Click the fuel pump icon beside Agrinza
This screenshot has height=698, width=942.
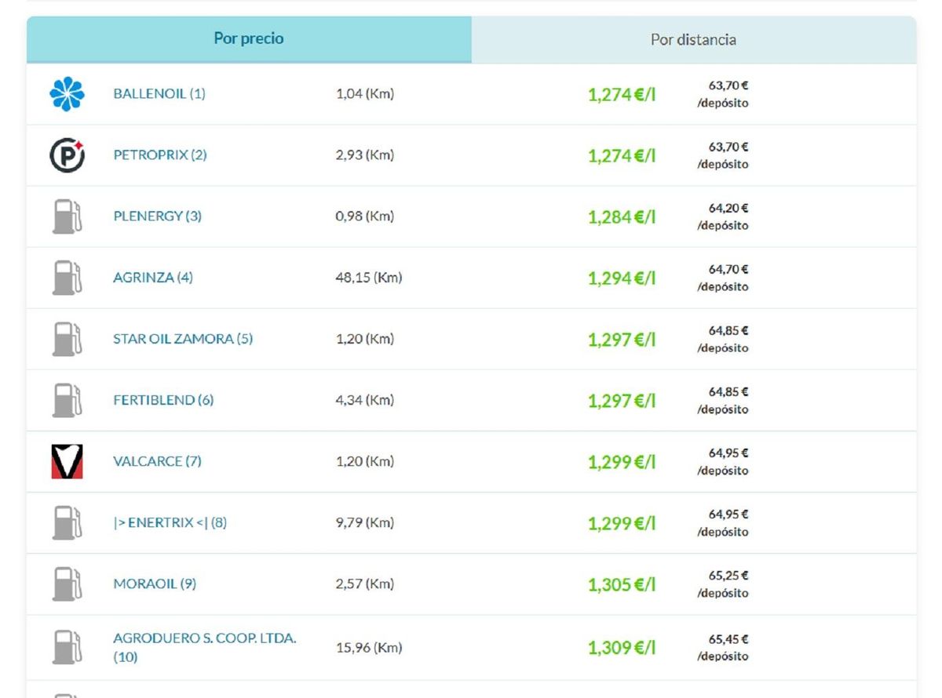click(67, 278)
